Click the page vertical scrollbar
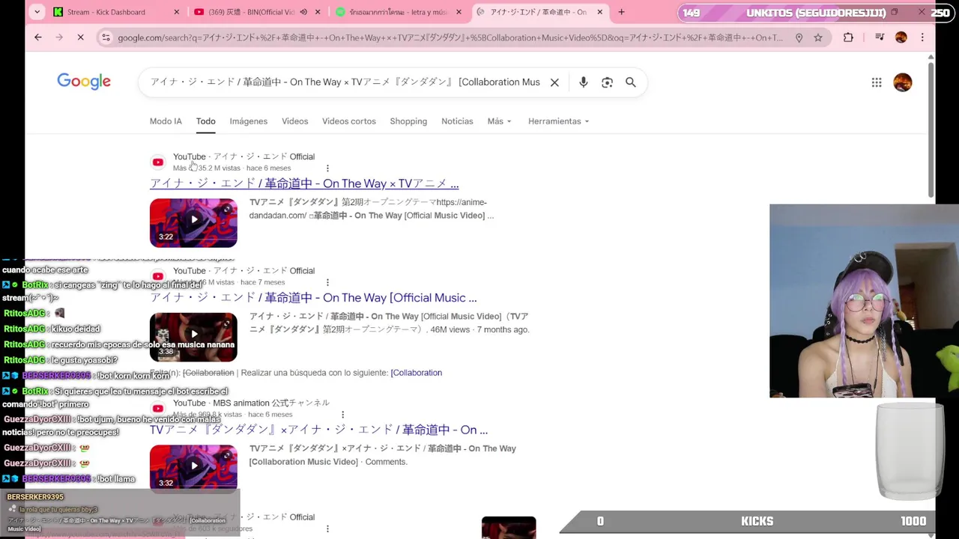This screenshot has height=539, width=959. [931, 131]
